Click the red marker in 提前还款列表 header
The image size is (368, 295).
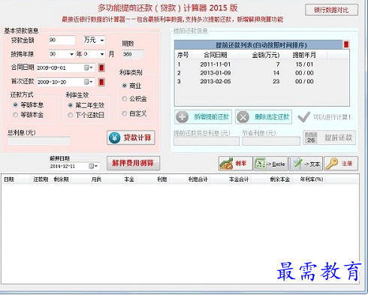[x=346, y=45]
